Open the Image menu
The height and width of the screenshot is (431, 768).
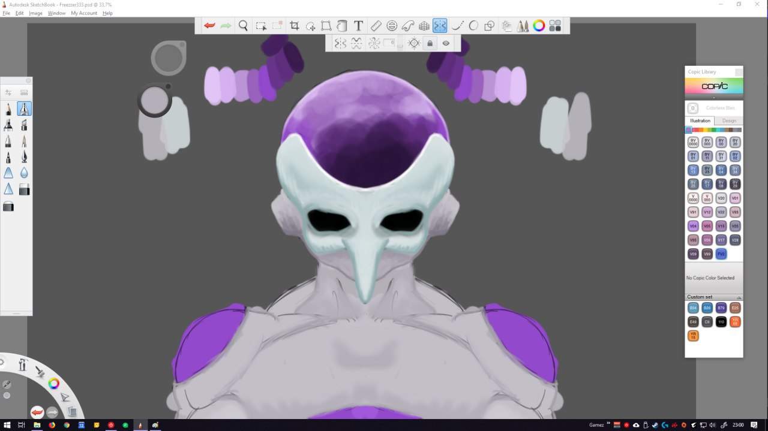tap(36, 13)
